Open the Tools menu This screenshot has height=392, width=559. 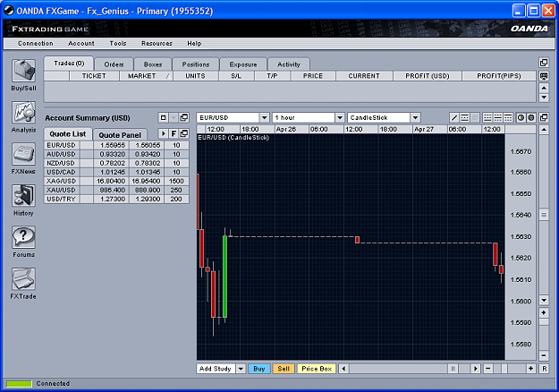pos(118,43)
